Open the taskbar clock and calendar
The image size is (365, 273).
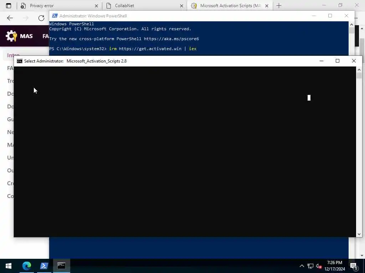tap(334, 266)
